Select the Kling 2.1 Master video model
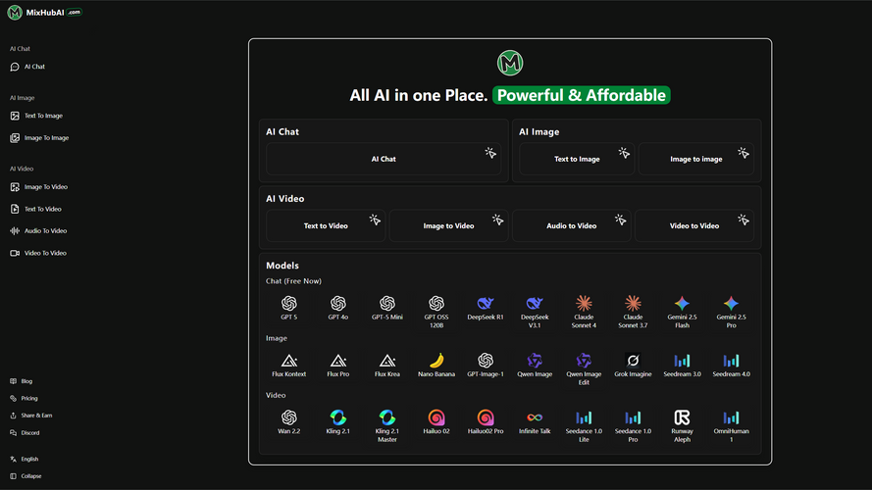This screenshot has width=872, height=490. 387,426
